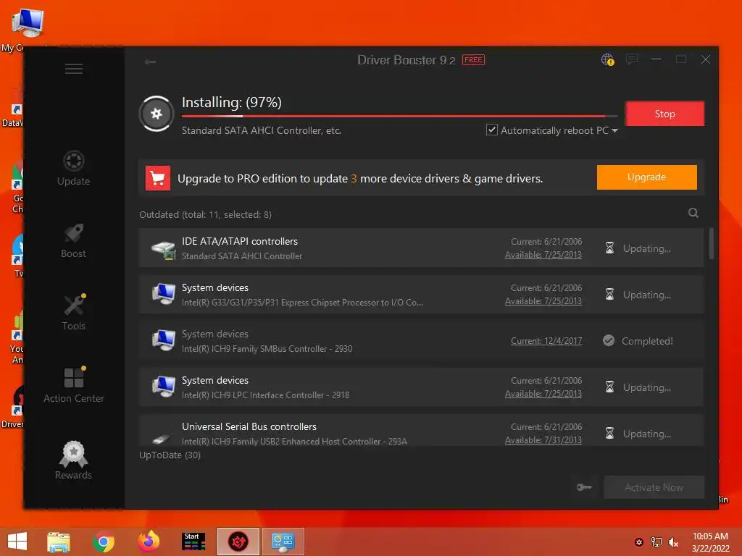Click the driver list vertical scrollbar
The height and width of the screenshot is (556, 742).
tap(712, 243)
